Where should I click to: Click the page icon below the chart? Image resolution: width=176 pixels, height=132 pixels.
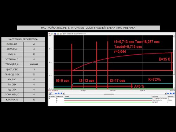pos(49,93)
